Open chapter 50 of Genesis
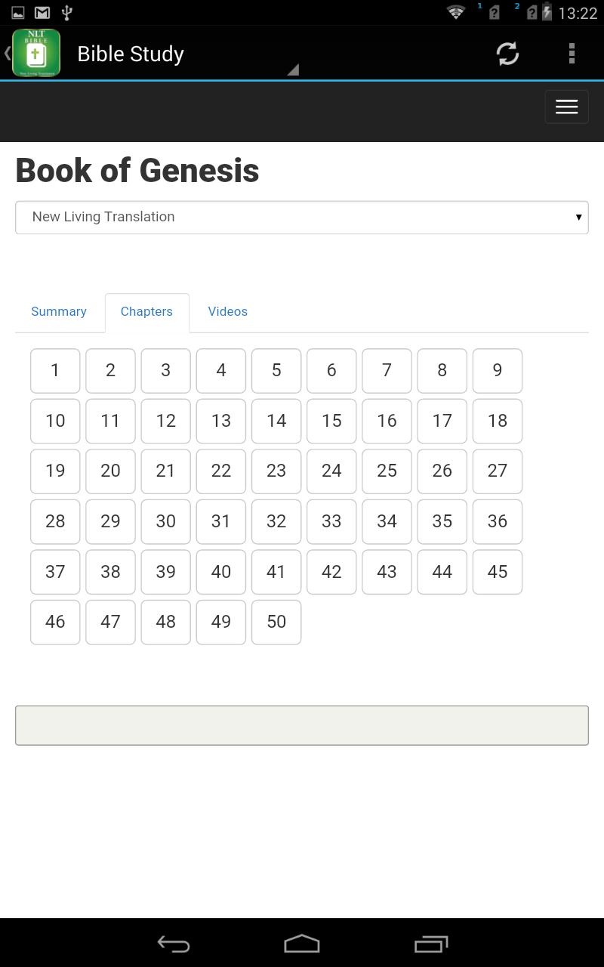604x967 pixels. pos(276,622)
